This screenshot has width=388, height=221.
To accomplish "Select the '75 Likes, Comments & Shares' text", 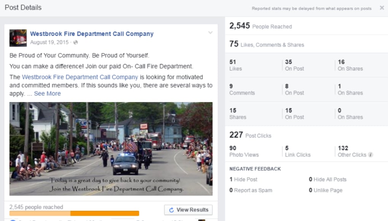I will pyautogui.click(x=267, y=44).
